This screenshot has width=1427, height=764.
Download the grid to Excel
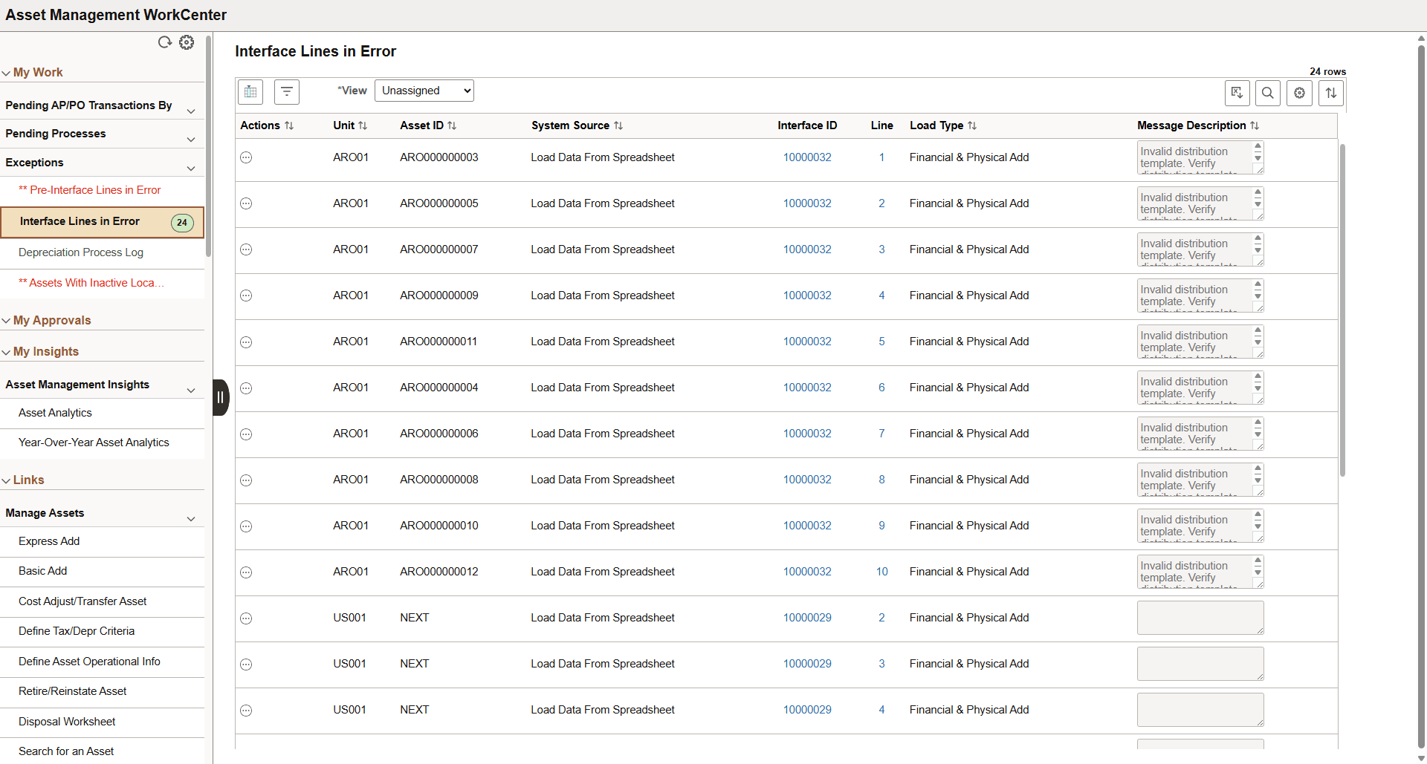[x=1237, y=93]
